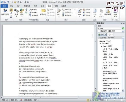This screenshot has height=102, width=126.
Task: Click the Track Changes (修订) icon
Action: pyautogui.click(x=59, y=11)
